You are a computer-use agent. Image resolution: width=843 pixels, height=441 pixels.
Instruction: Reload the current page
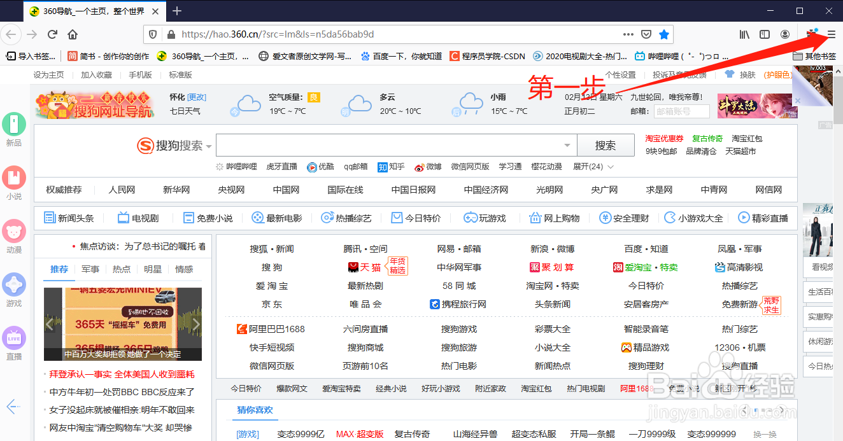point(52,34)
